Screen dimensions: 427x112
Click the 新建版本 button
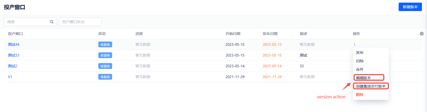pyautogui.click(x=410, y=7)
